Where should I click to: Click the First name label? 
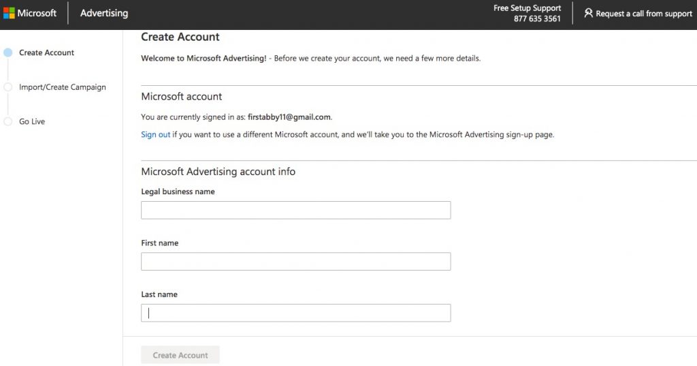click(159, 243)
